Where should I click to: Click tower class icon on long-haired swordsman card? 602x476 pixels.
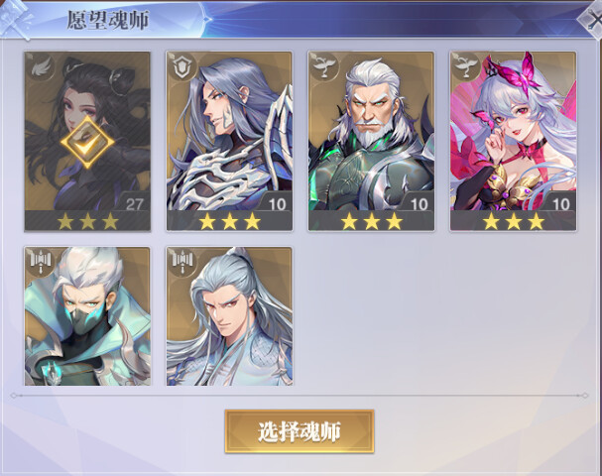pos(181,262)
